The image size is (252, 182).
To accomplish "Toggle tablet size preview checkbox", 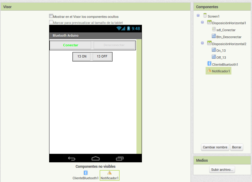I will (x=51, y=22).
